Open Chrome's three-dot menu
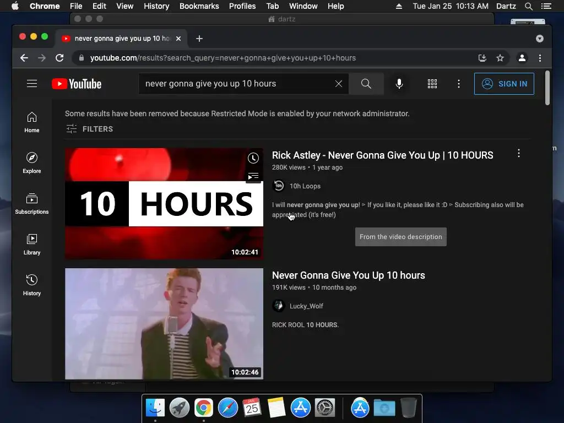The image size is (564, 423). point(540,58)
